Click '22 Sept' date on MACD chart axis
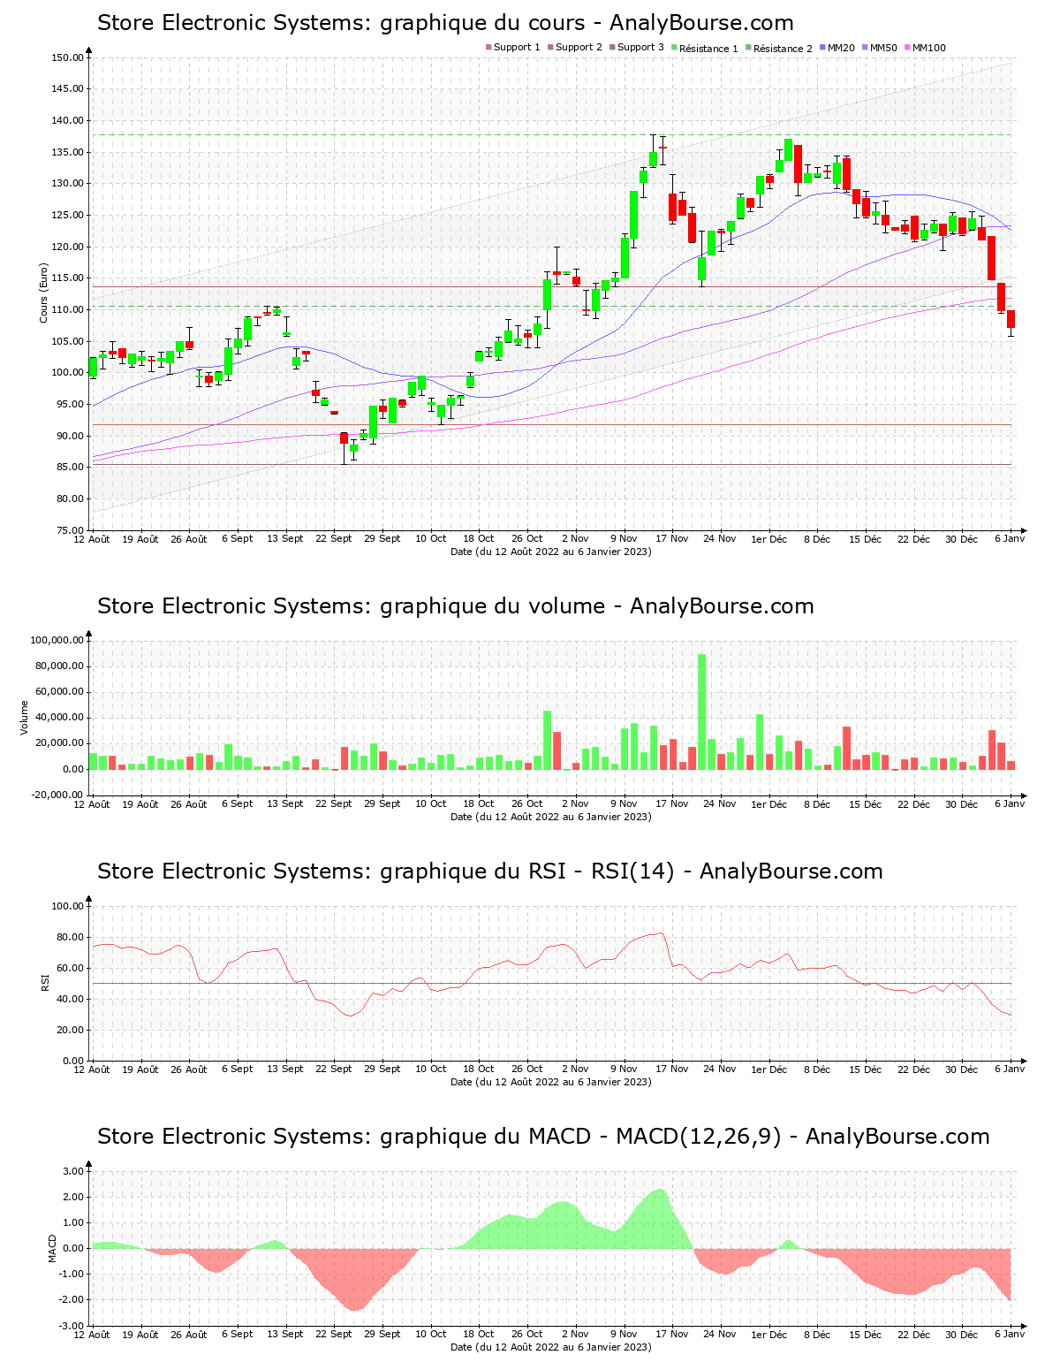 (x=334, y=1334)
